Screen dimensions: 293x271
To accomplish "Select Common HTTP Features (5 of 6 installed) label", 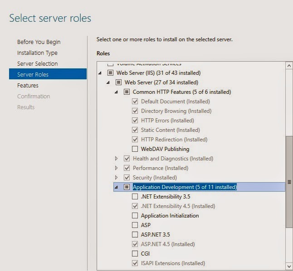I will [x=182, y=92].
